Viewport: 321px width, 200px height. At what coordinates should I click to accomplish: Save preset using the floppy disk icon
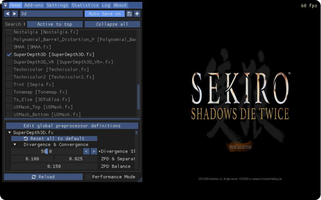[129, 14]
